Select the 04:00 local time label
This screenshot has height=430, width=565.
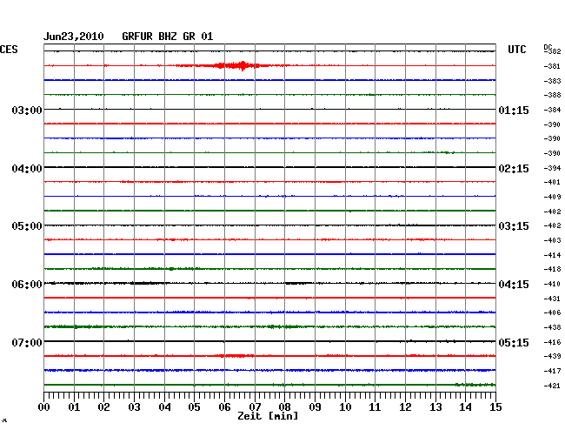point(27,169)
